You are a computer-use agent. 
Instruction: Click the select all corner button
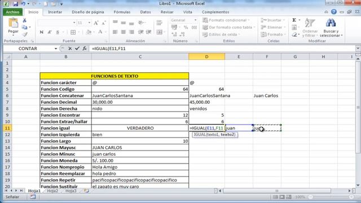7,56
